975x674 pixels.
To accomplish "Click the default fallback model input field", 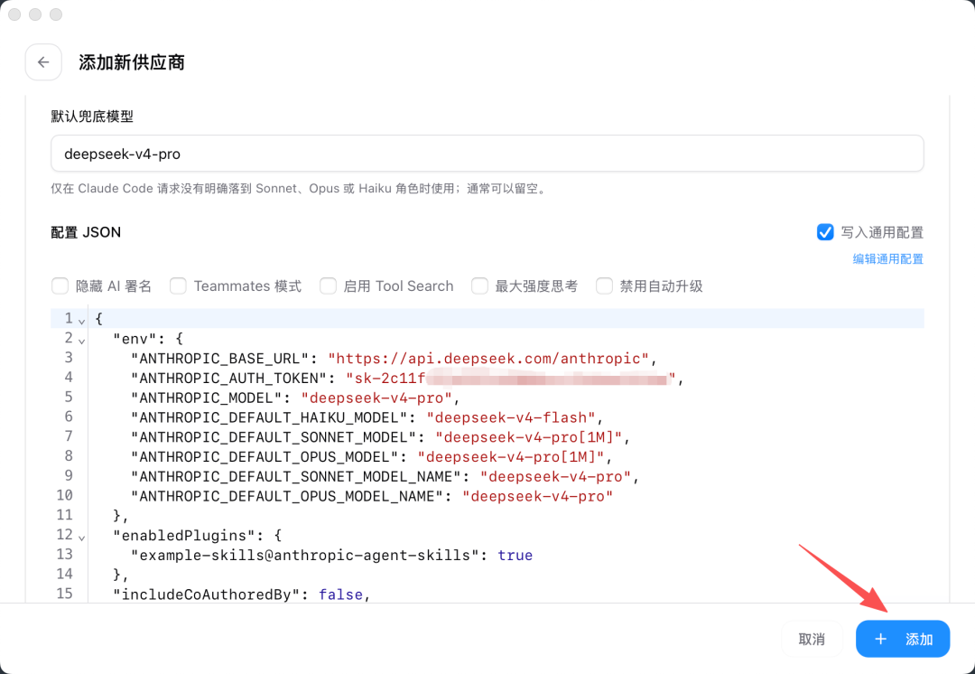I will click(x=487, y=154).
